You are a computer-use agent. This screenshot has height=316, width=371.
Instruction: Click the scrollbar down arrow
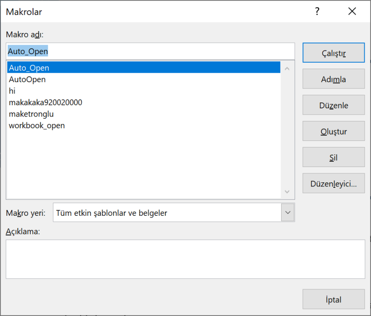click(x=287, y=192)
